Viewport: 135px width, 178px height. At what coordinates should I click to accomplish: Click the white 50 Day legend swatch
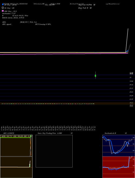pos(3,8)
